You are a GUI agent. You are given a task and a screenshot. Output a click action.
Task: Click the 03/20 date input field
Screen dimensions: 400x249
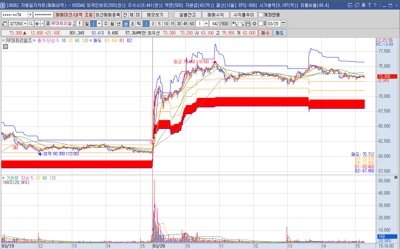(273, 24)
